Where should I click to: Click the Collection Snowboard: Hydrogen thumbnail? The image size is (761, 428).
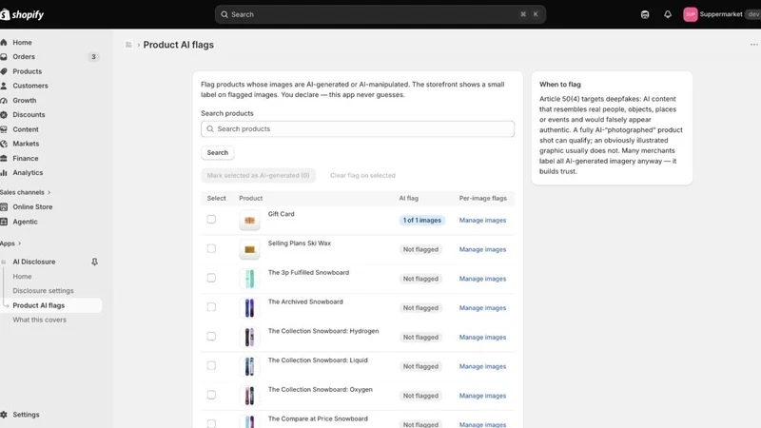pos(249,338)
